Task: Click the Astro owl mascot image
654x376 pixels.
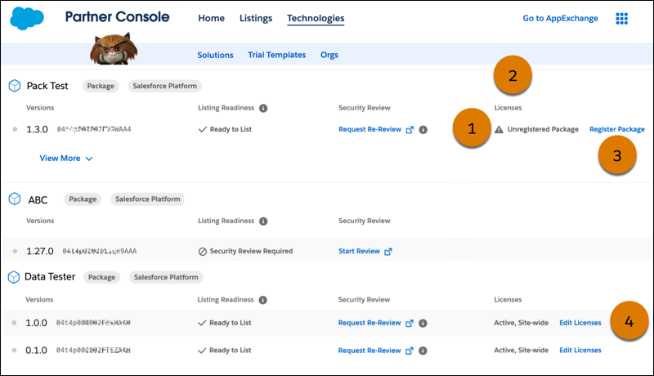Action: click(x=114, y=49)
